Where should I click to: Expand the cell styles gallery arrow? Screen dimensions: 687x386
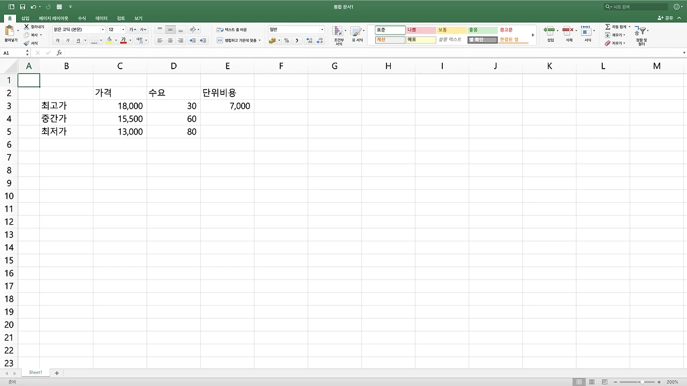click(x=533, y=35)
